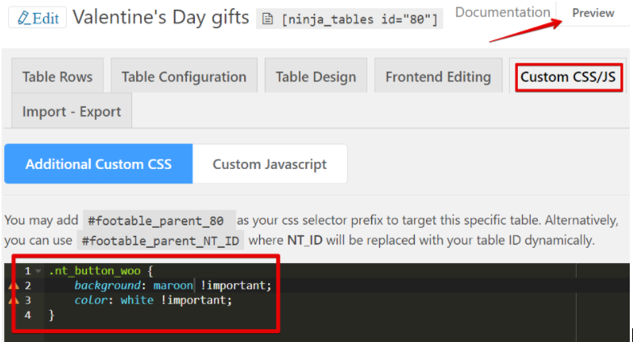This screenshot has width=633, height=342.
Task: Select the Additional Custom CSS tab
Action: pos(98,164)
